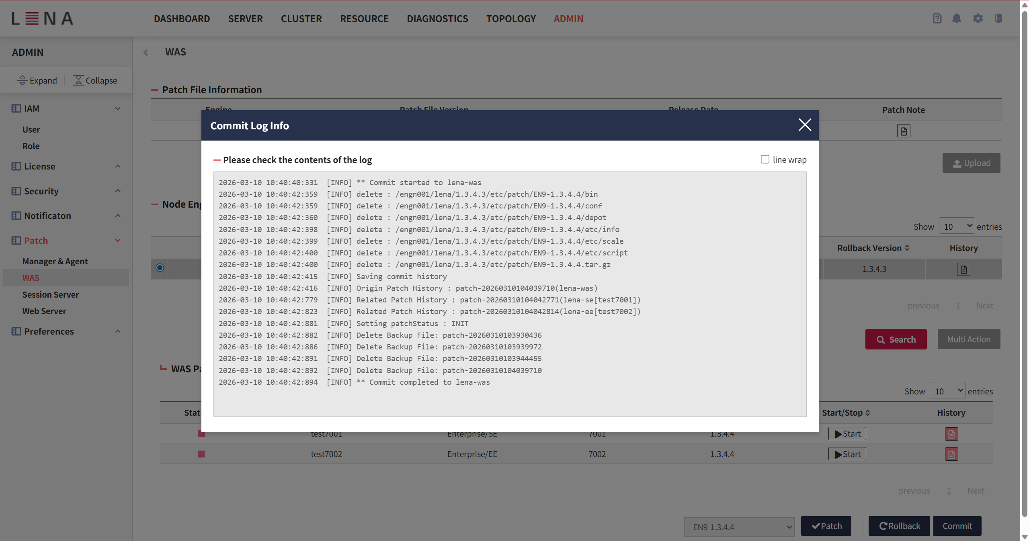Click the IAM panel icon
The image size is (1029, 541).
[16, 108]
